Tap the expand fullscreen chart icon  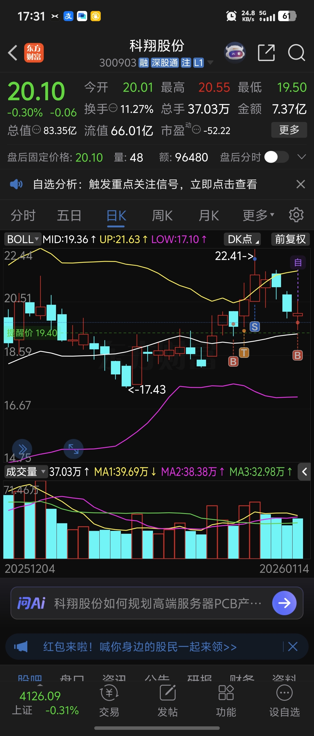click(73, 449)
